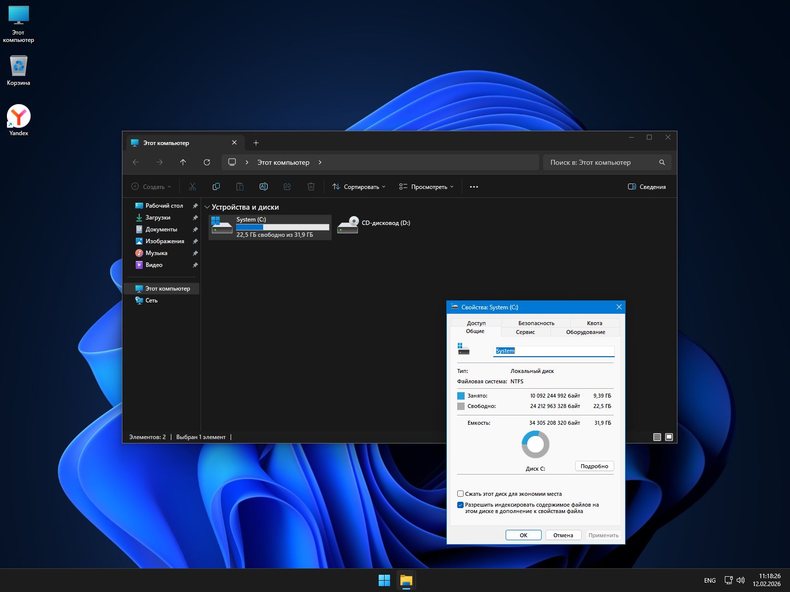The image size is (790, 592).
Task: Switch to large thumbnails view icon
Action: 669,437
